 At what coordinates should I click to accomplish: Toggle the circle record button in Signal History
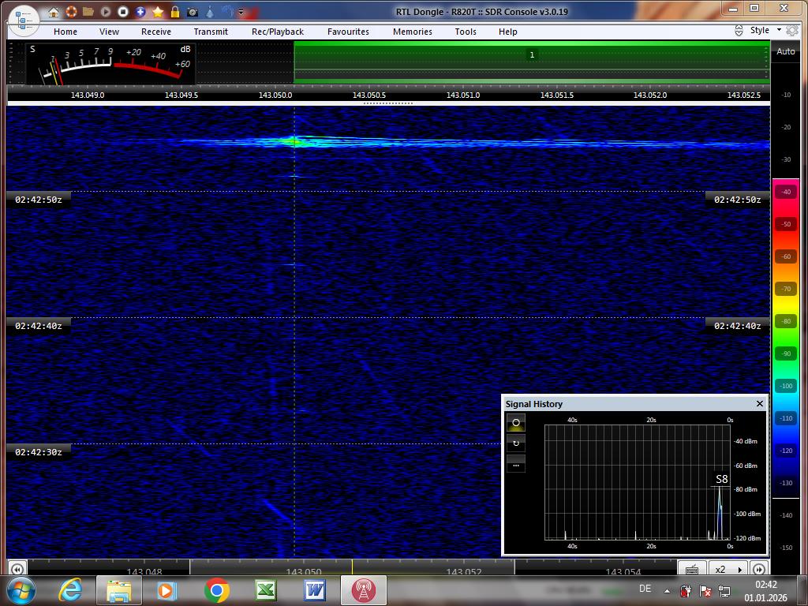pyautogui.click(x=516, y=423)
